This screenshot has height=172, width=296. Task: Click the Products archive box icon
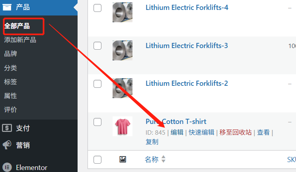pos(7,7)
